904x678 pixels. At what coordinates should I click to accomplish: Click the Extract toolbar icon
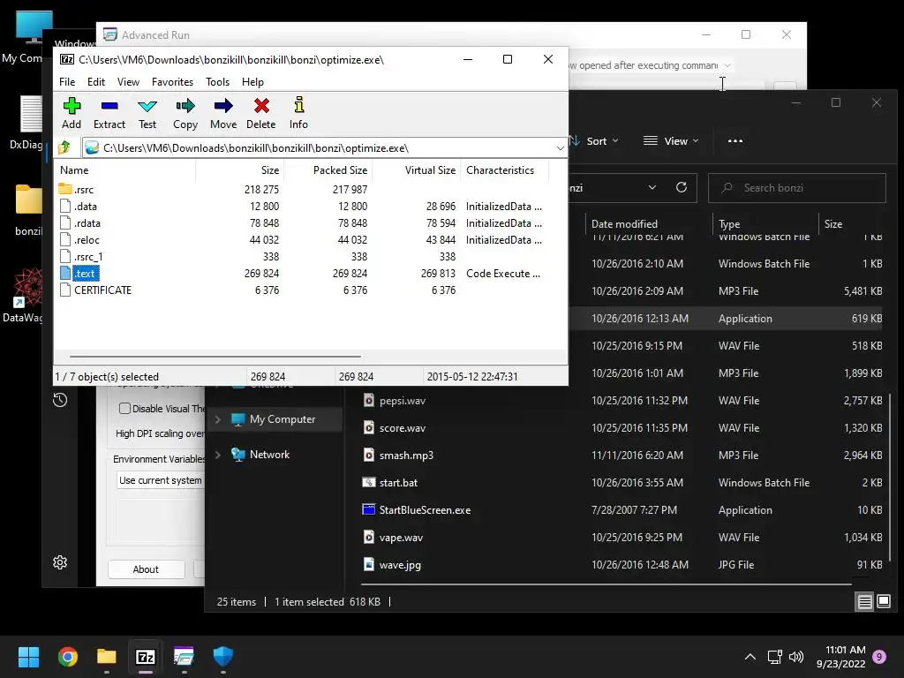click(109, 113)
